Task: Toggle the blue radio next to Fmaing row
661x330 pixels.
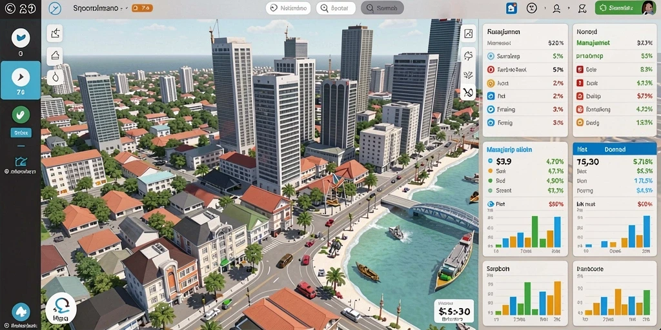Action: tap(491, 110)
